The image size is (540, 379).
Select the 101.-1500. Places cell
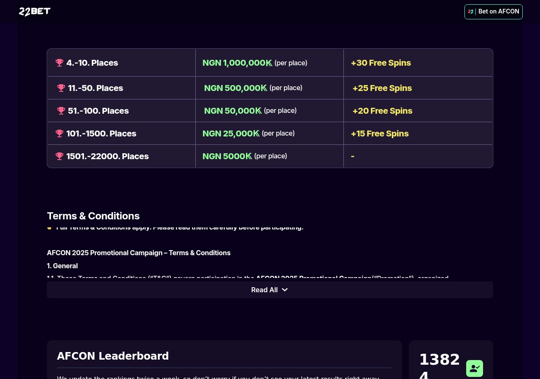click(121, 133)
